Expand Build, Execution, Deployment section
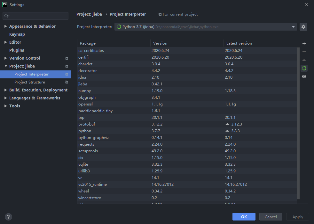 [6, 90]
